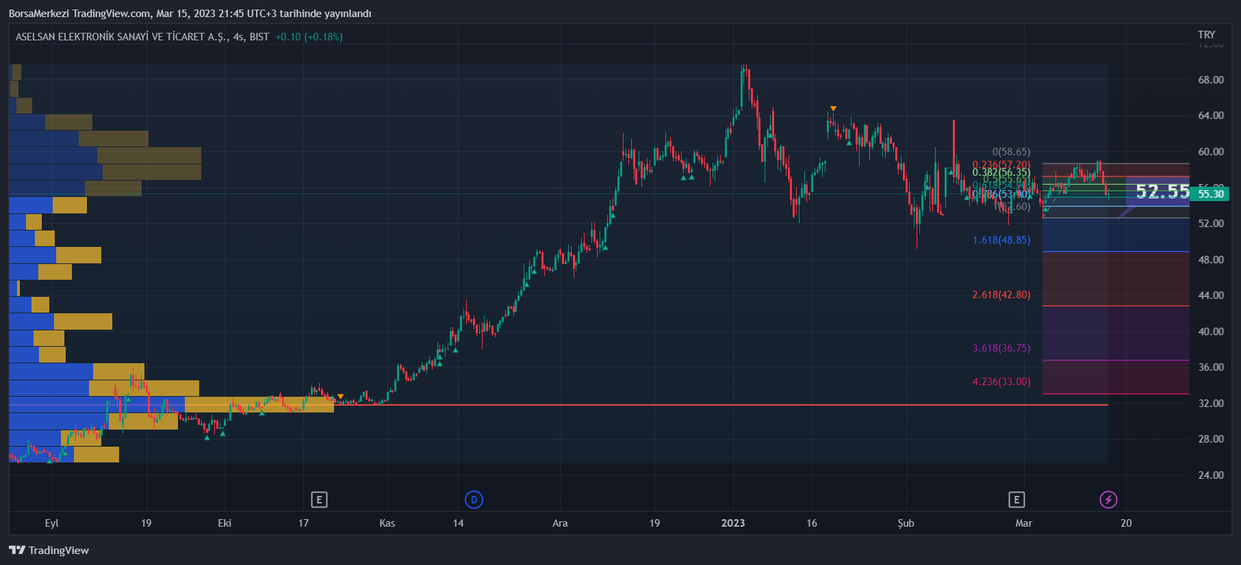Click the Mar month label on time axis
1241x565 pixels.
click(x=1023, y=523)
